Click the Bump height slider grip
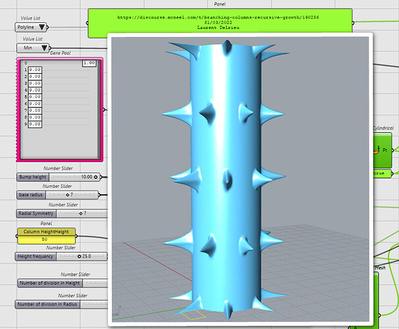 pyautogui.click(x=95, y=177)
